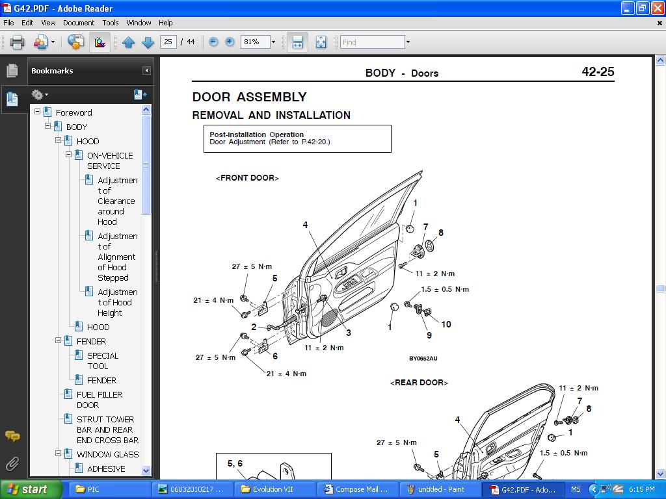This screenshot has width=666, height=499.
Task: Open the Comments panel icon
Action: pos(12,436)
